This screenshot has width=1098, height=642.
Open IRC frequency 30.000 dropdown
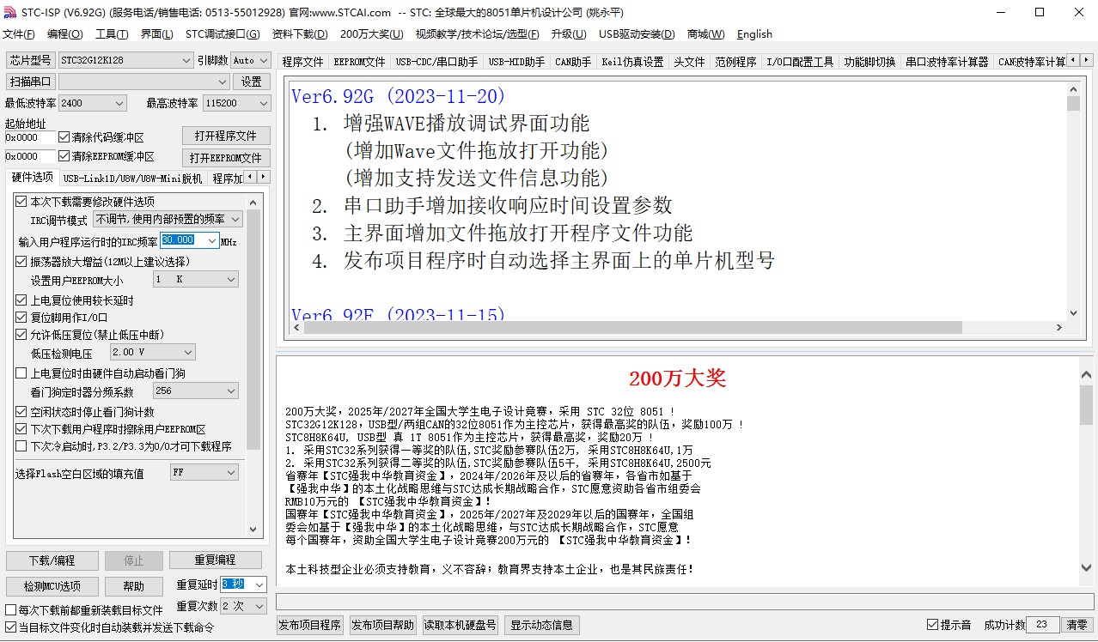click(x=189, y=241)
